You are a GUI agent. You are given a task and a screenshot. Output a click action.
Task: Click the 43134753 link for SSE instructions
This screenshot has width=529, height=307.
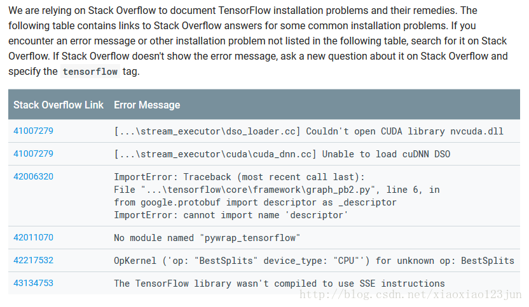(x=34, y=283)
